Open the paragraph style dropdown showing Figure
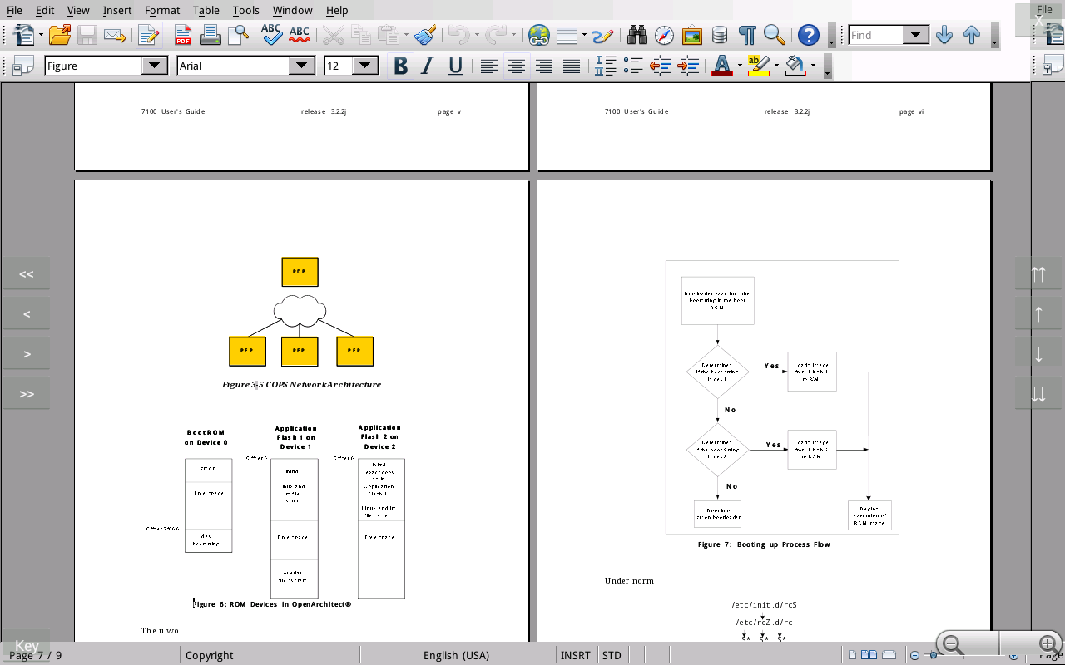 click(155, 66)
